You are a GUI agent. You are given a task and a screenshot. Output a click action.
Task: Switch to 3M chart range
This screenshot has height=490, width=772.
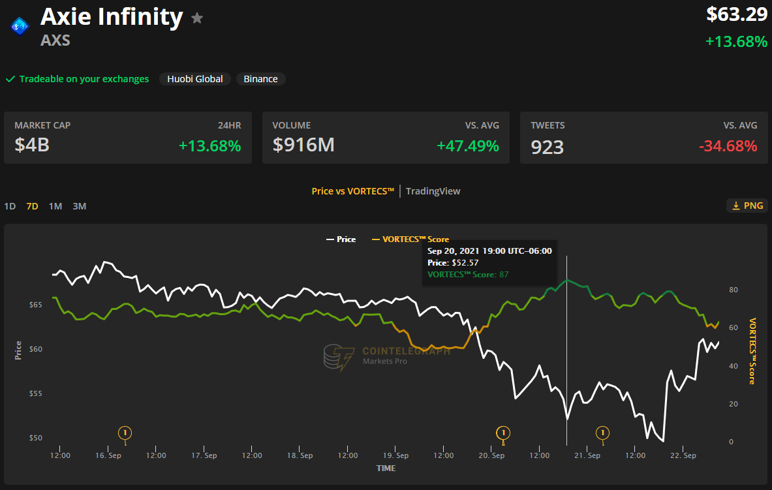point(79,206)
